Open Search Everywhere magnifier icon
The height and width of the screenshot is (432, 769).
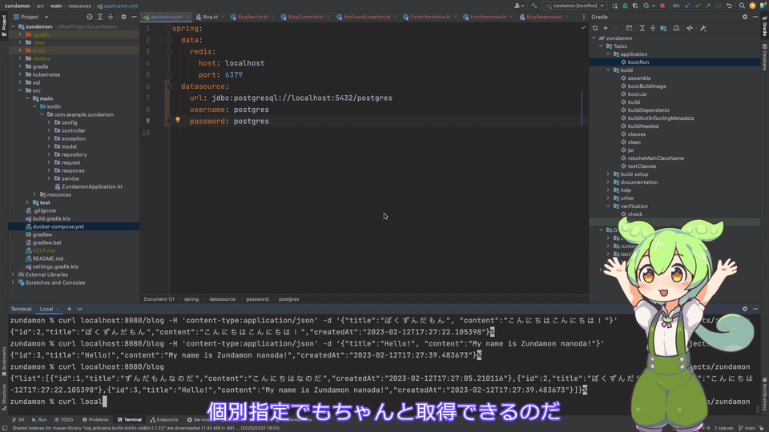[x=742, y=6]
